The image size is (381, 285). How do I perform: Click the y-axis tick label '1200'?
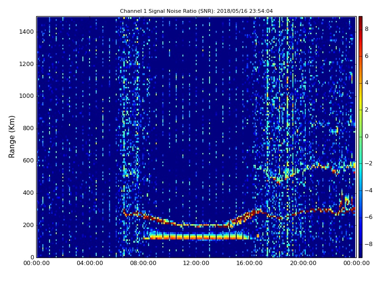tap(27, 64)
